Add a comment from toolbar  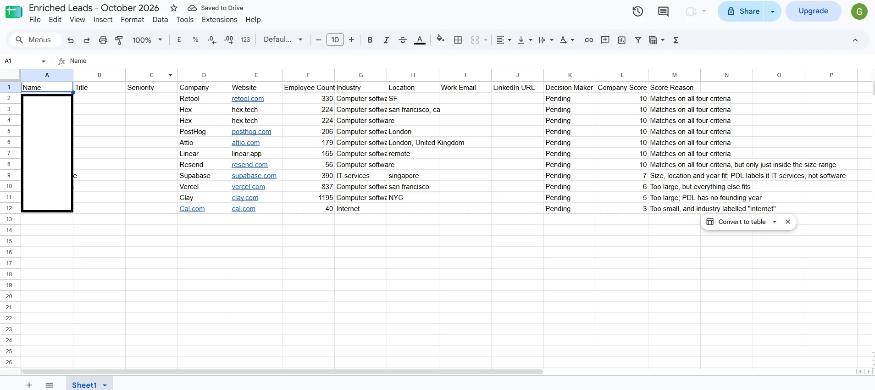tap(605, 40)
